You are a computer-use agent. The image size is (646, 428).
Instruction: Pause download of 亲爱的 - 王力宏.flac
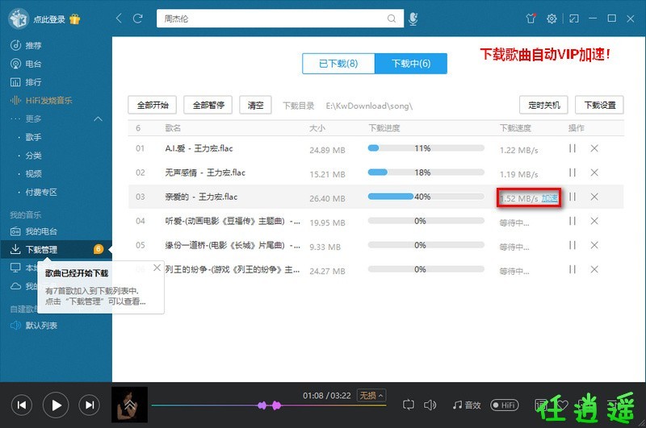573,197
